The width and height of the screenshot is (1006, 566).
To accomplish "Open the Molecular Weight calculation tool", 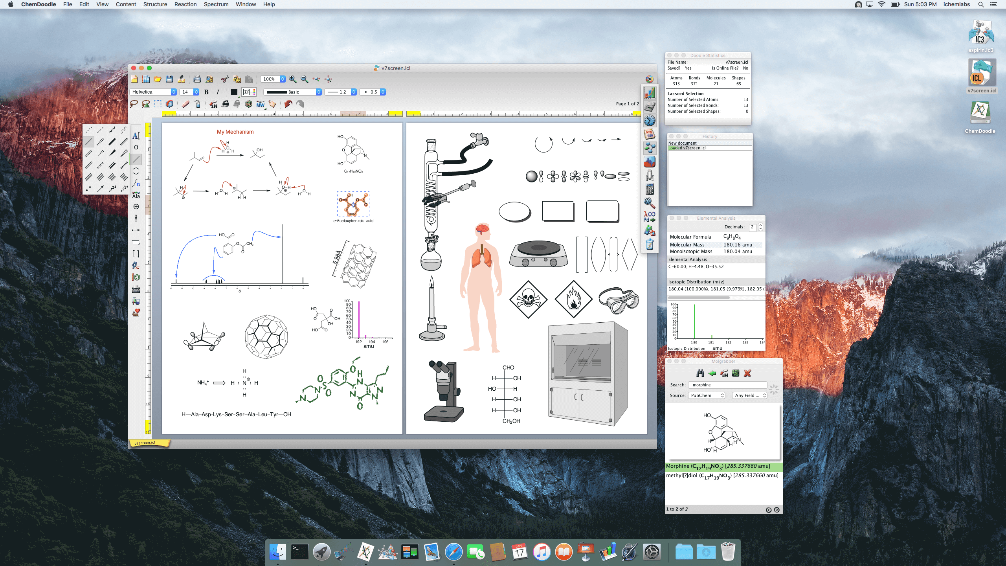I will (260, 104).
